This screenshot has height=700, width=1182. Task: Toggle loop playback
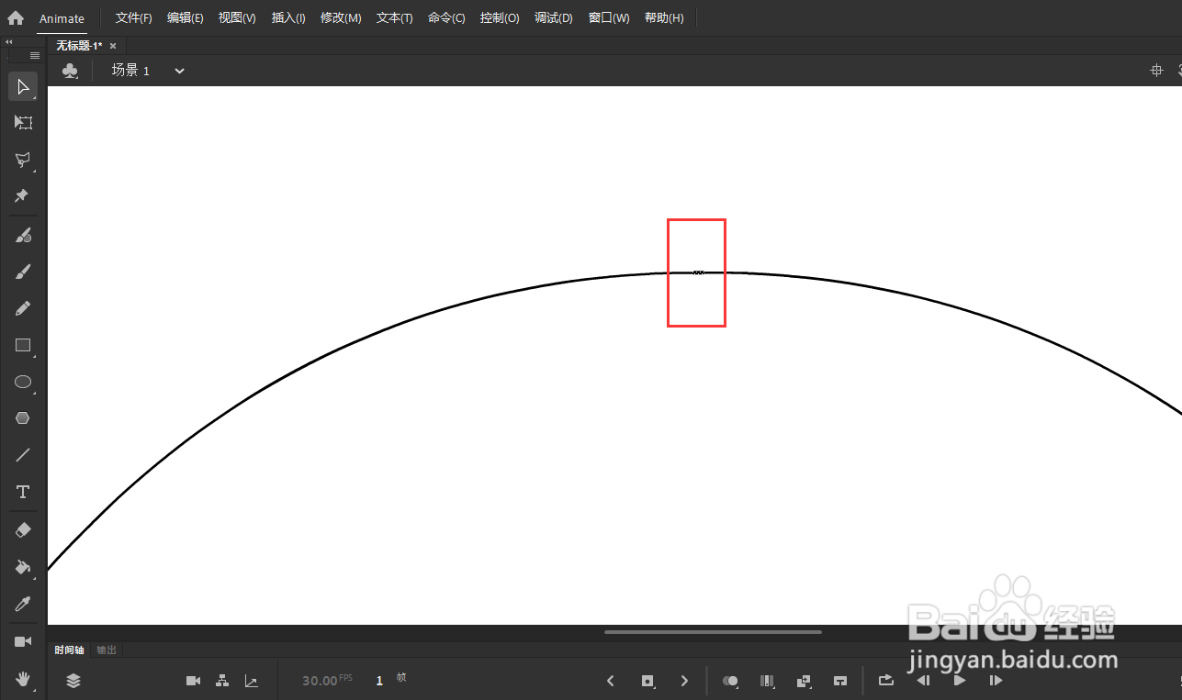tap(885, 681)
